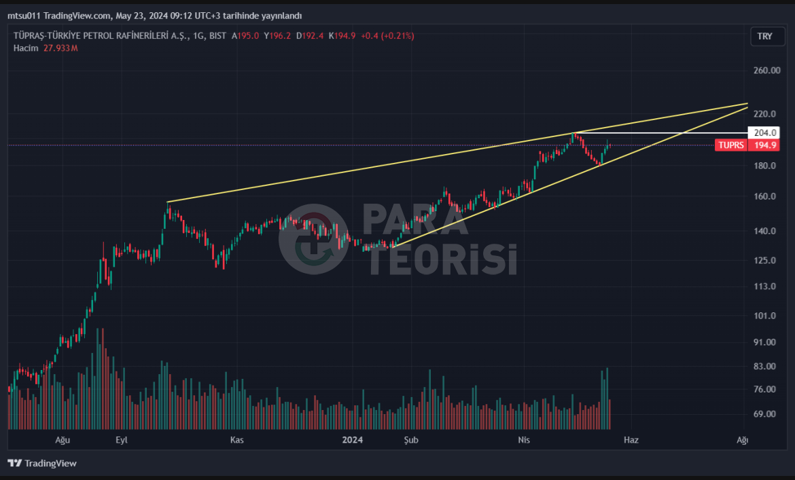Click the Haz month label on time axis
Viewport: 795px width, 480px height.
pyautogui.click(x=631, y=440)
